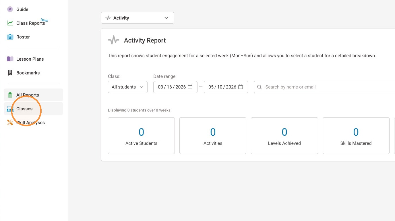Click the Class Reports chart icon
Viewport: 395px width, 221px height.
(10, 23)
